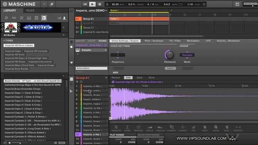Switch to the MASTER tab
Viewport: 258px width, 145px height.
[80, 41]
